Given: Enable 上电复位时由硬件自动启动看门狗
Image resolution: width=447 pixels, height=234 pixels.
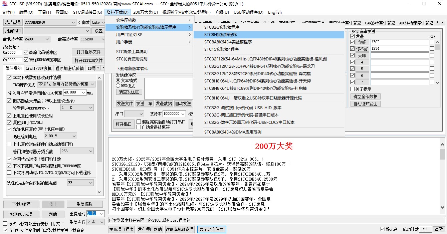Looking at the screenshot, I should (x=9, y=144).
